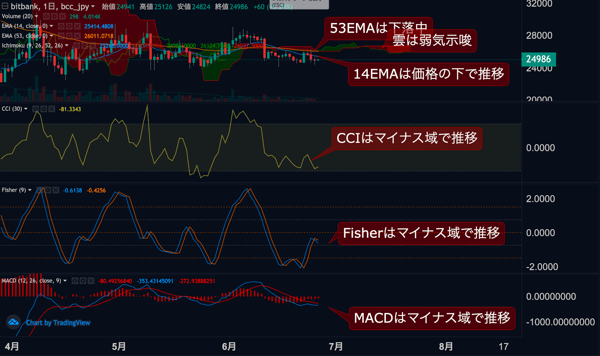
Task: Open the Fisher (9) dropdown arrow
Action: [x=30, y=190]
